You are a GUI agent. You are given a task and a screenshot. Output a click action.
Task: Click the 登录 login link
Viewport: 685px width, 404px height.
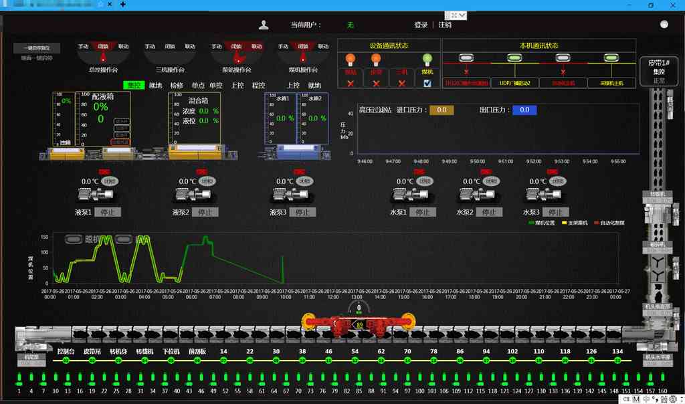(421, 25)
